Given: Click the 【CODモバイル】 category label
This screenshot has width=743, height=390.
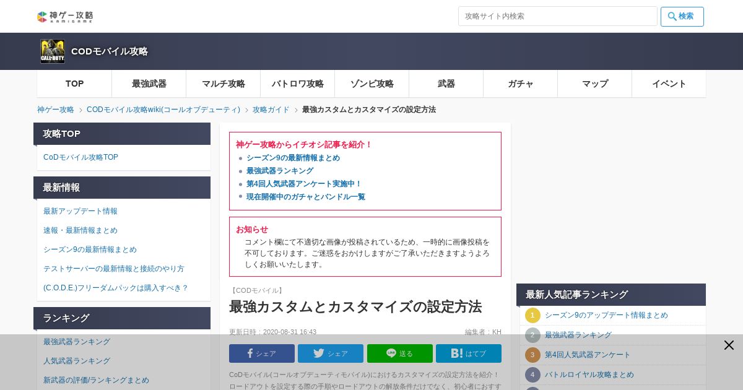Looking at the screenshot, I should (x=257, y=290).
